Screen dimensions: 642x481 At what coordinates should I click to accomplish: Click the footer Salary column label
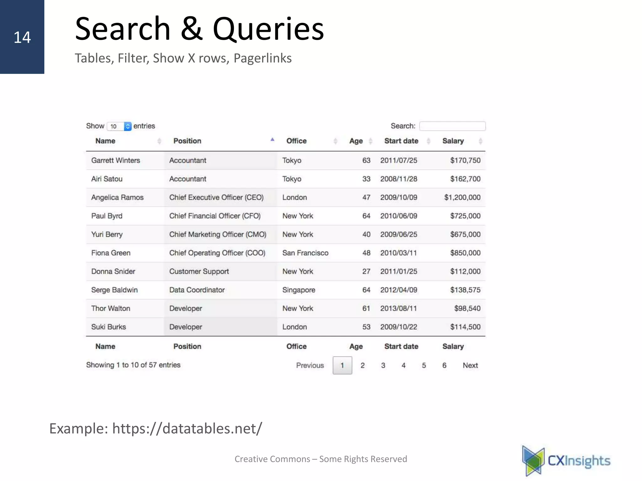pyautogui.click(x=453, y=347)
